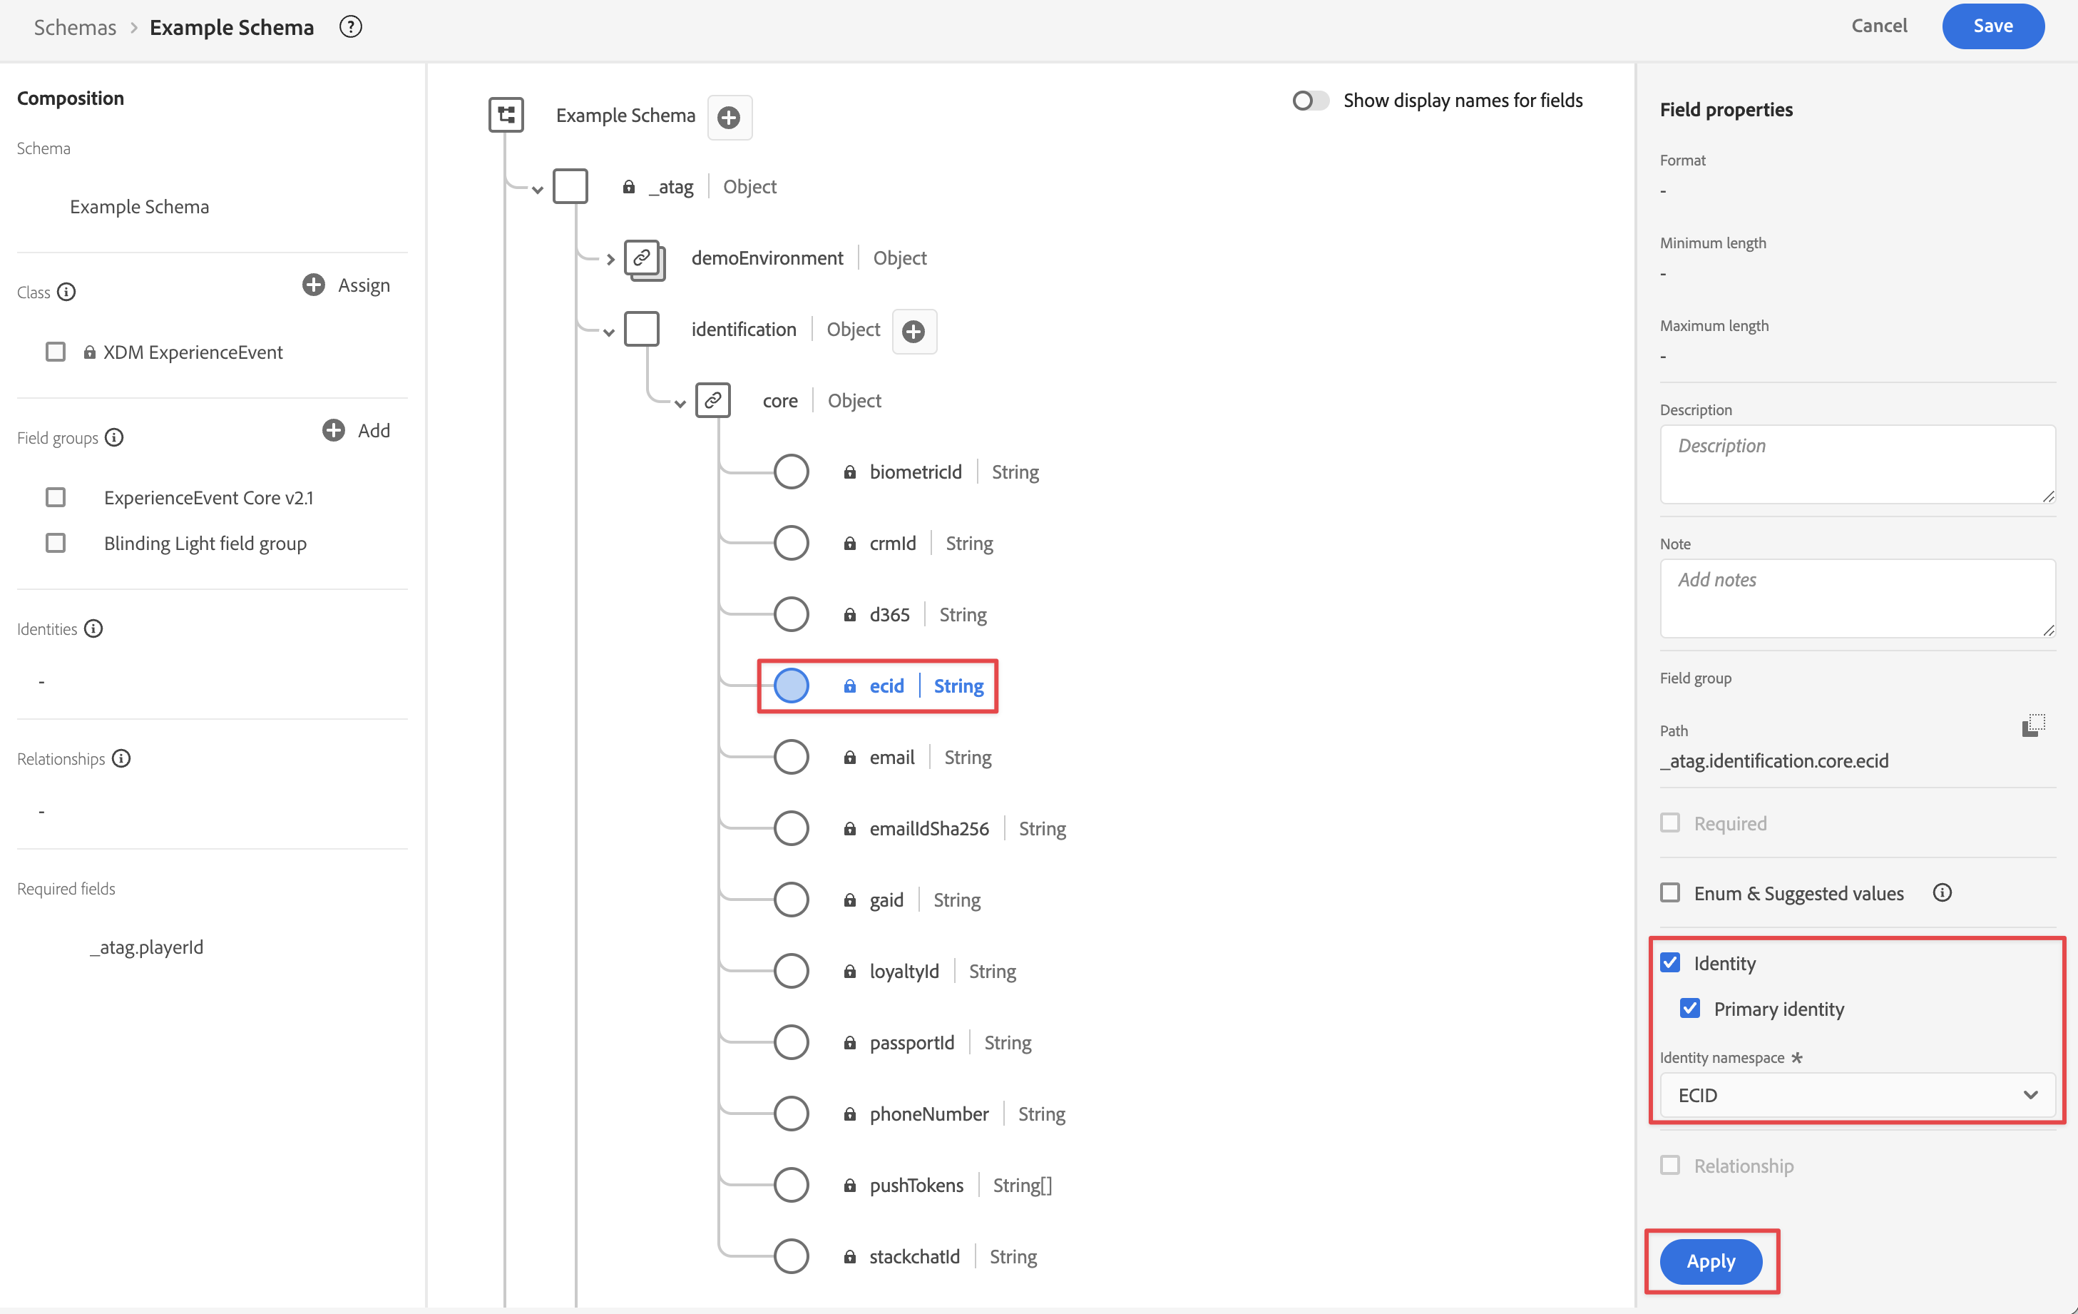Click into the Description text box

point(1856,464)
